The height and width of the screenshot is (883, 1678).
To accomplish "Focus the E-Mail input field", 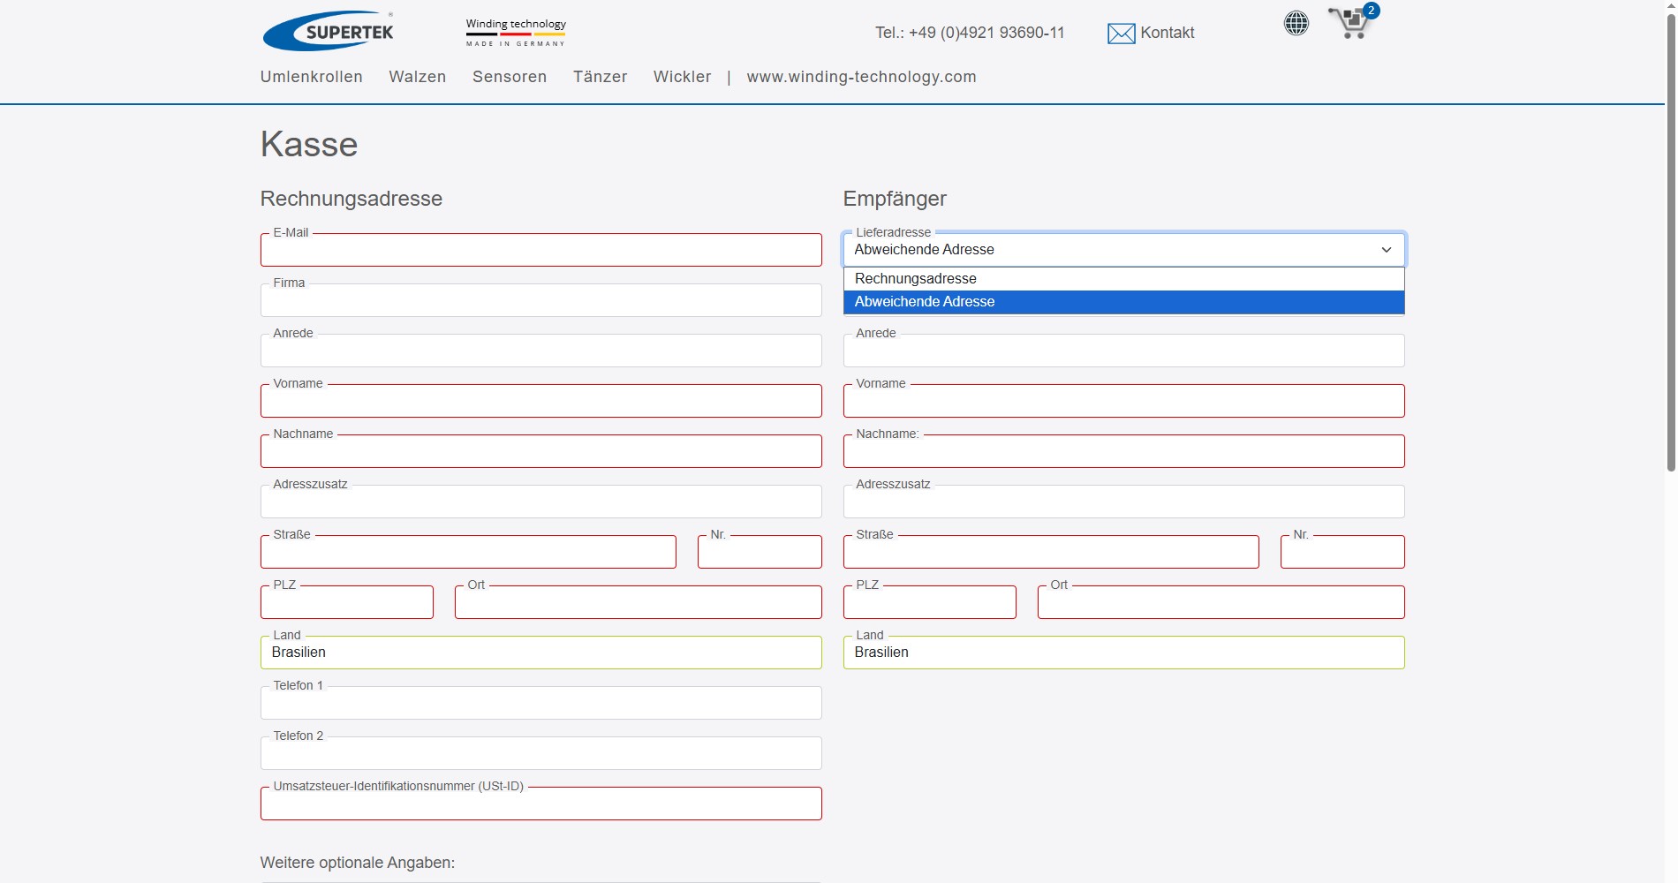I will point(540,251).
